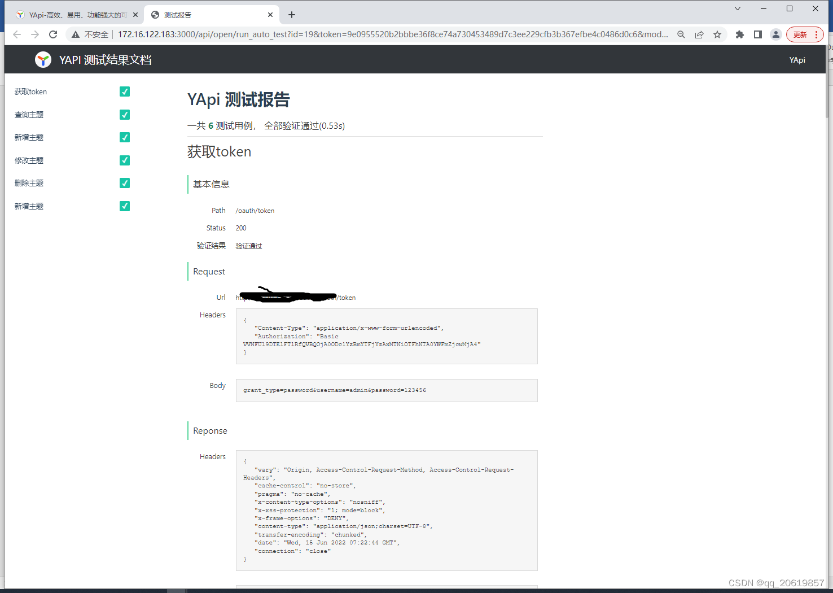
Task: Click the response Headers code block
Action: [387, 511]
